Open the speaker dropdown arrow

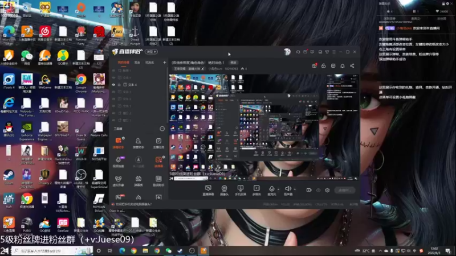click(x=295, y=189)
